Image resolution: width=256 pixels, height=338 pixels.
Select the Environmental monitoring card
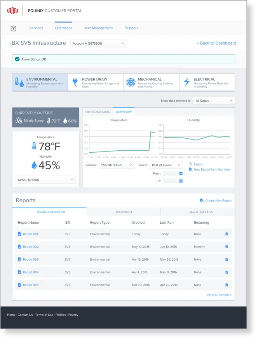40,82
